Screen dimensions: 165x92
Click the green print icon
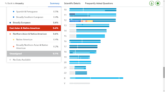coord(158,3)
